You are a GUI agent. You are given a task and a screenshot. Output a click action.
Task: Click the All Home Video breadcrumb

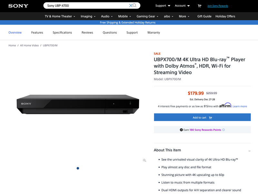pyautogui.click(x=29, y=45)
